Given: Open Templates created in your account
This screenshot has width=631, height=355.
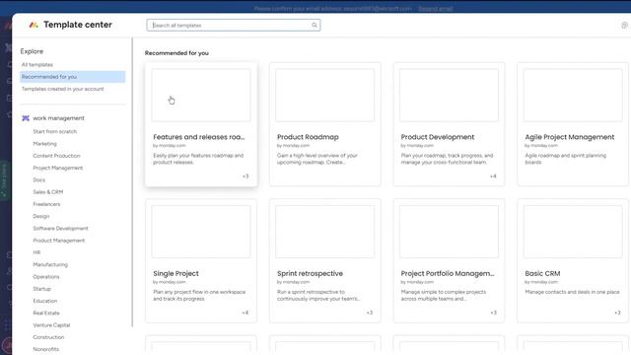Looking at the screenshot, I should pyautogui.click(x=63, y=89).
